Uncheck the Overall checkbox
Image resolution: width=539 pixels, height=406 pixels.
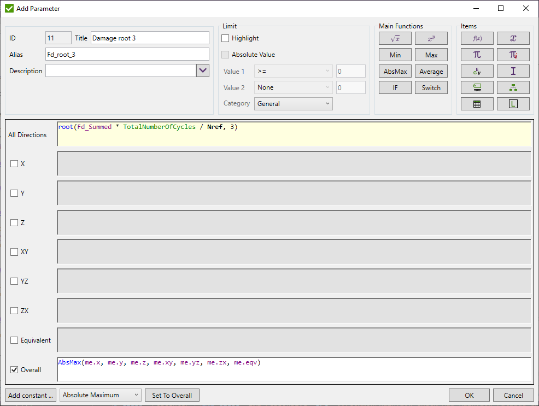pos(14,369)
